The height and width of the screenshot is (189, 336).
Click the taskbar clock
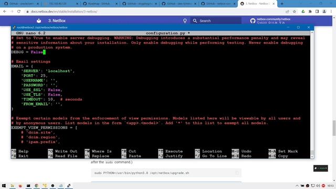point(330,185)
